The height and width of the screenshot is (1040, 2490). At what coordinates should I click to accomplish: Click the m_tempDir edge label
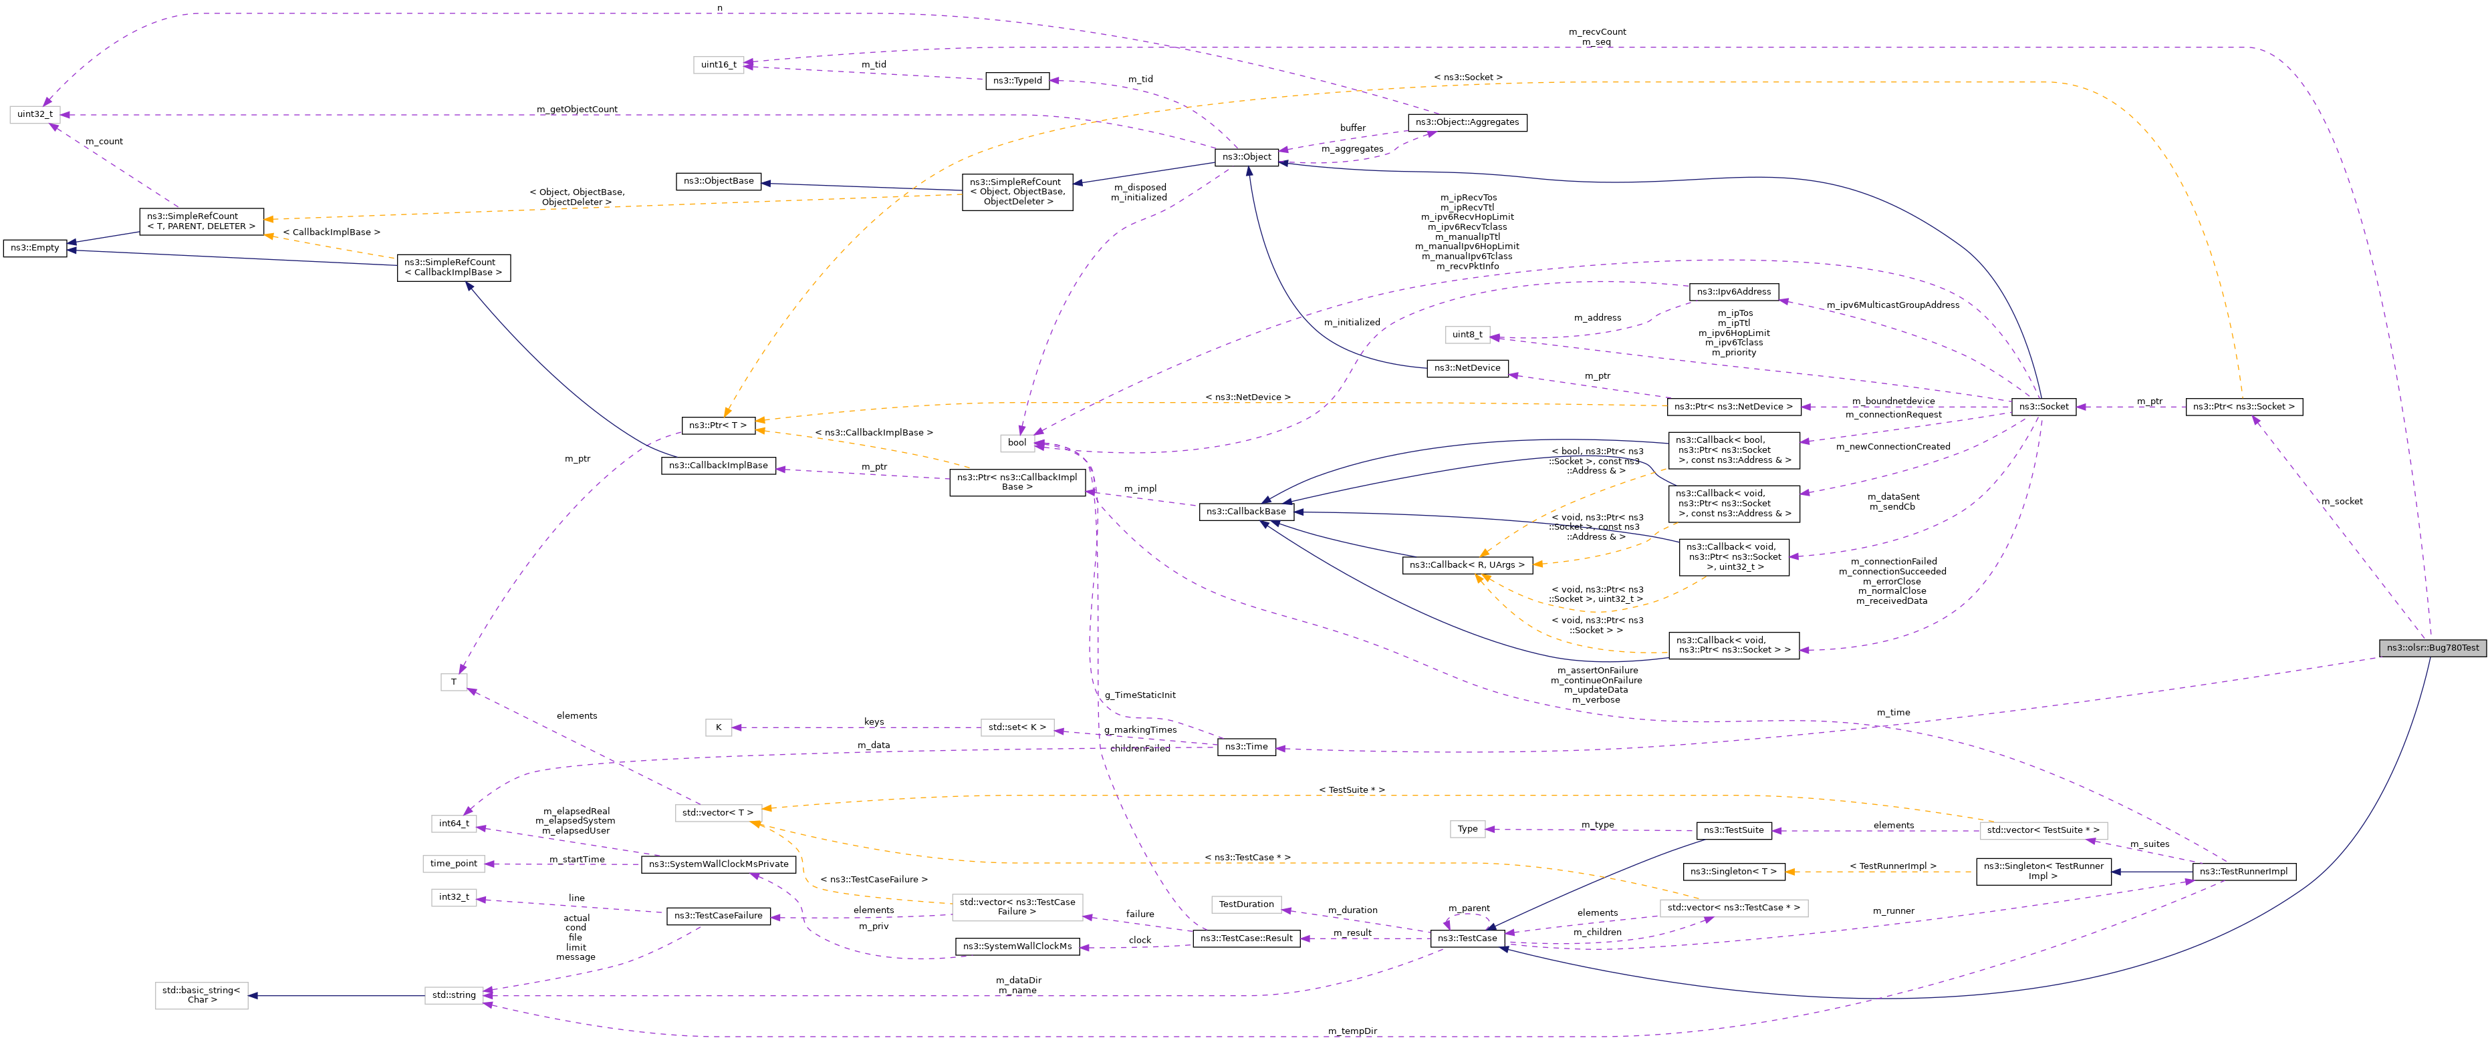point(1352,1031)
